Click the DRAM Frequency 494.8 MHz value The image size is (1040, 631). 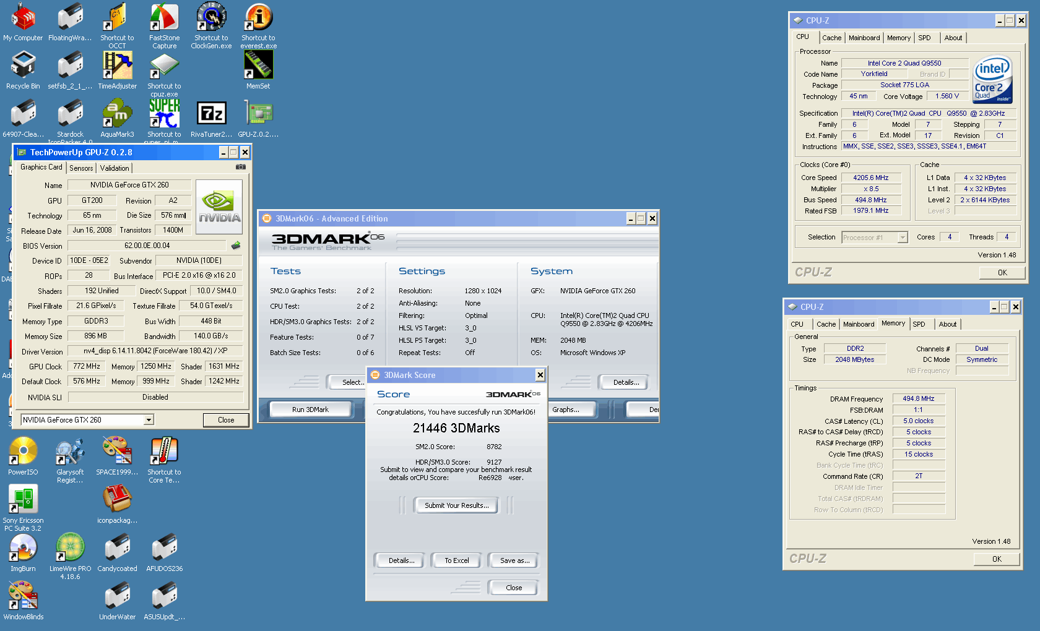(x=919, y=399)
